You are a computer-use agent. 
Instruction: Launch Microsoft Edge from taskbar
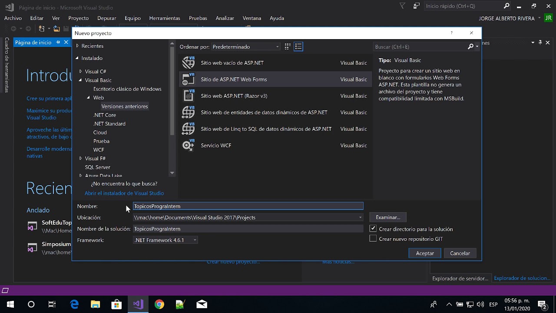click(74, 304)
